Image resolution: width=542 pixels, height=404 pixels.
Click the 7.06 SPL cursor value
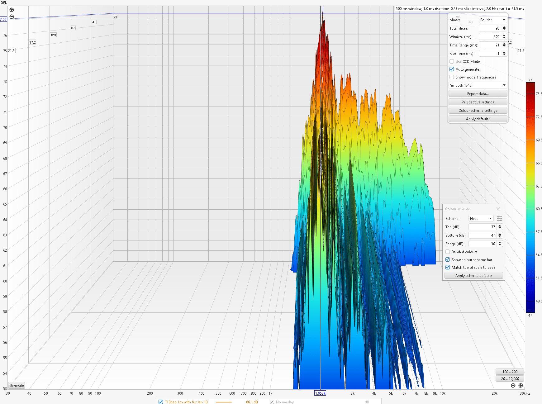3,19
